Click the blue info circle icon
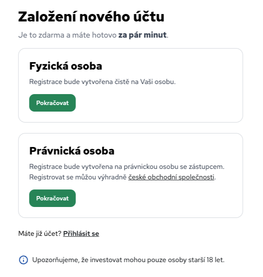 (23, 260)
